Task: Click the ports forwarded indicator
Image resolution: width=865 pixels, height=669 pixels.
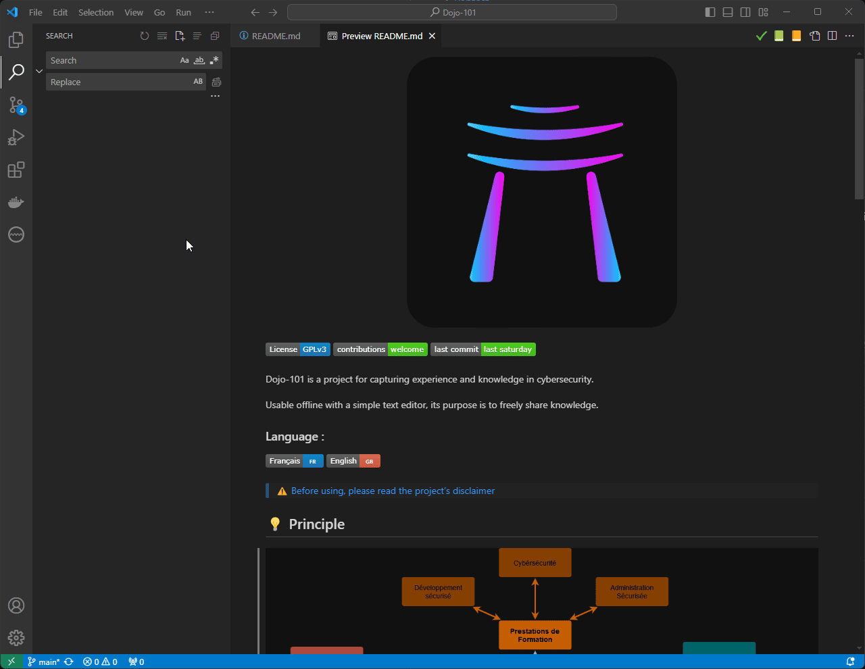Action: tap(136, 662)
